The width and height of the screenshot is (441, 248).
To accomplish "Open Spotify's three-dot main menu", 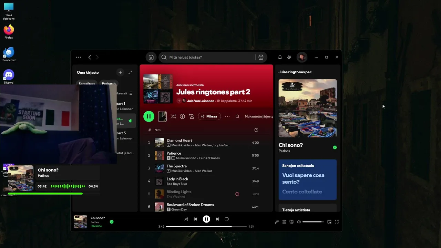I will (x=79, y=57).
